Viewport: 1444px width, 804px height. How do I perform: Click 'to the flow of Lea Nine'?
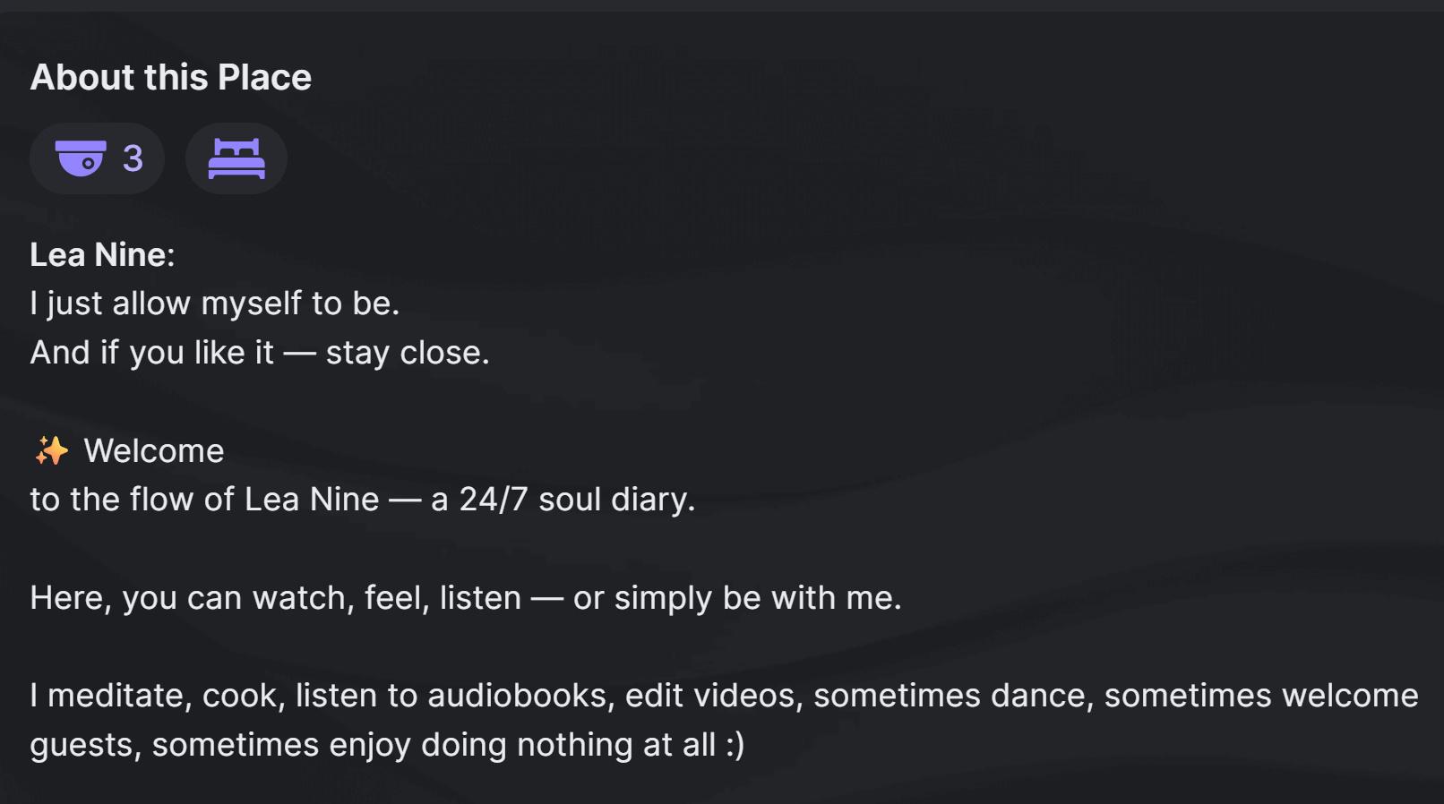click(204, 500)
